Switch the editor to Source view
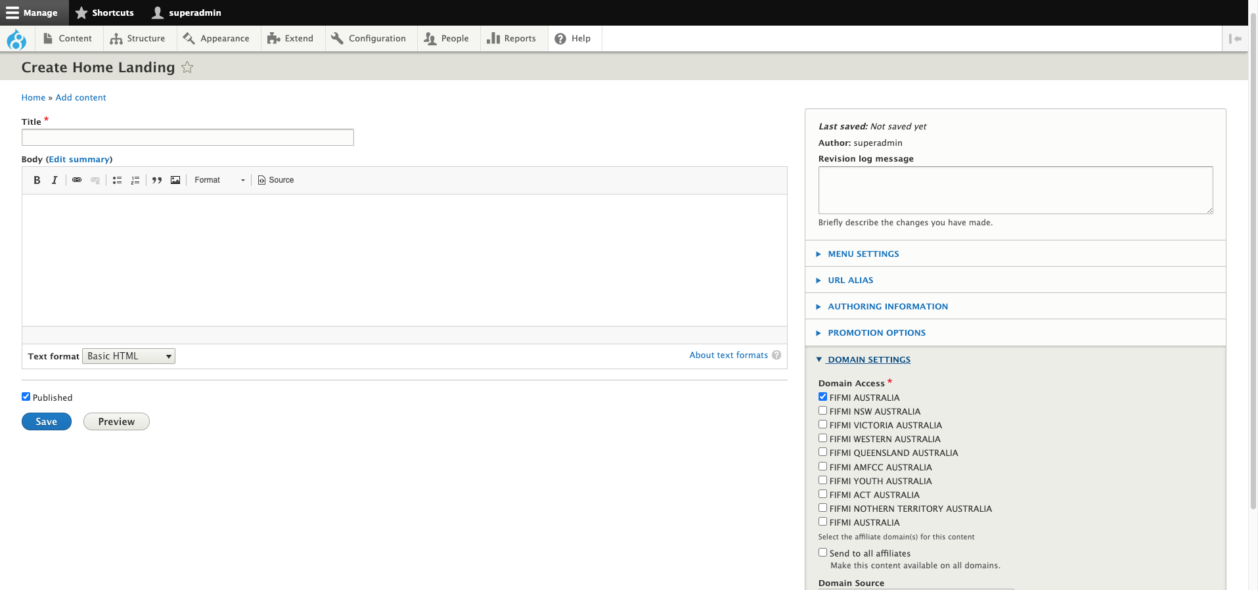Image resolution: width=1258 pixels, height=590 pixels. (276, 180)
